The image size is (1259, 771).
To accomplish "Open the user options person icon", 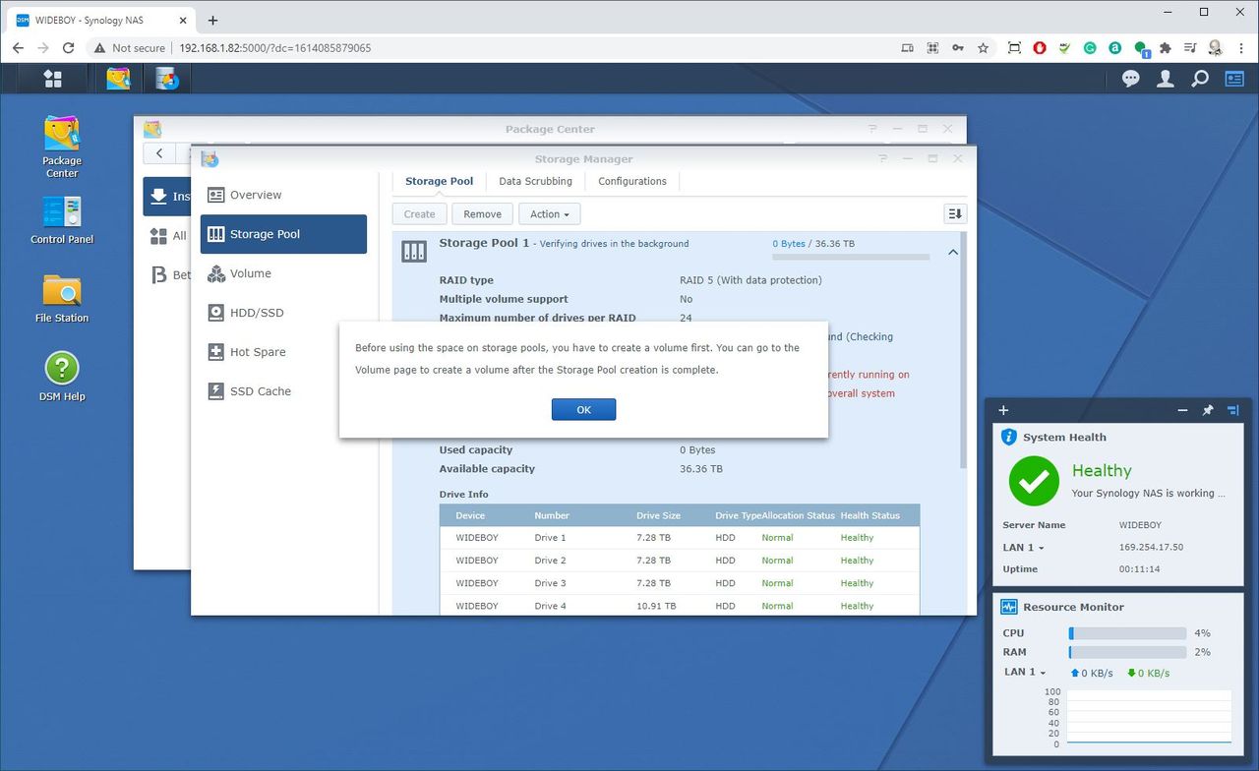I will tap(1166, 79).
